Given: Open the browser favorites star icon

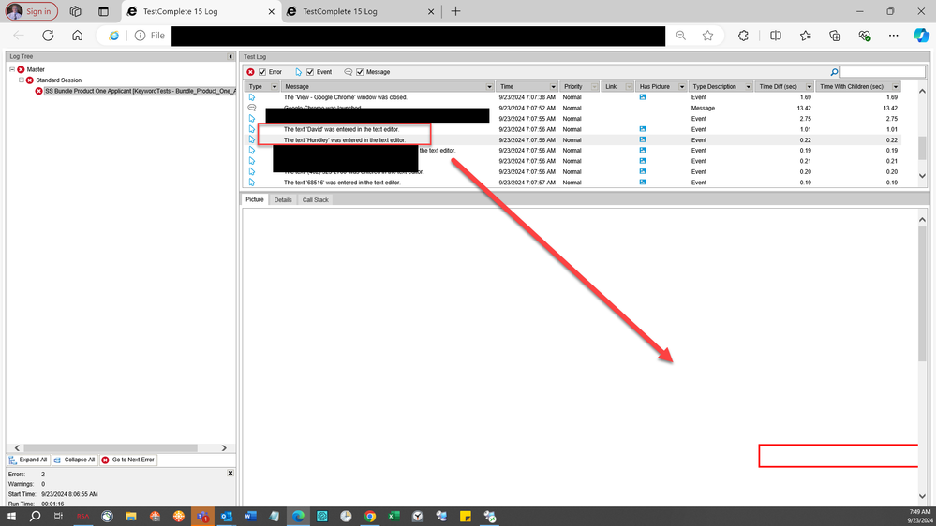Looking at the screenshot, I should [x=707, y=36].
